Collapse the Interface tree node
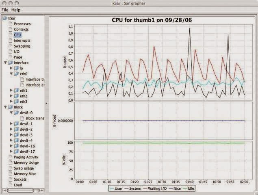Screen dimensions: 258x195 point(5,63)
